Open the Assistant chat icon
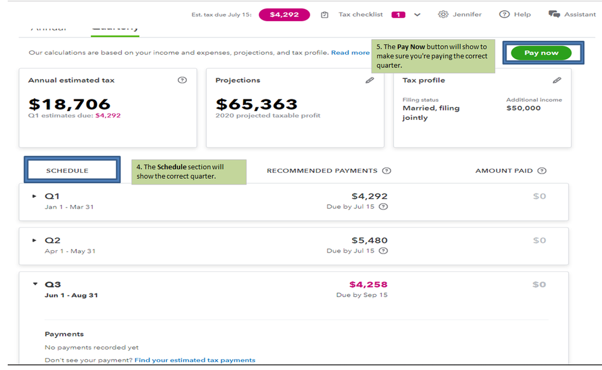 click(554, 14)
